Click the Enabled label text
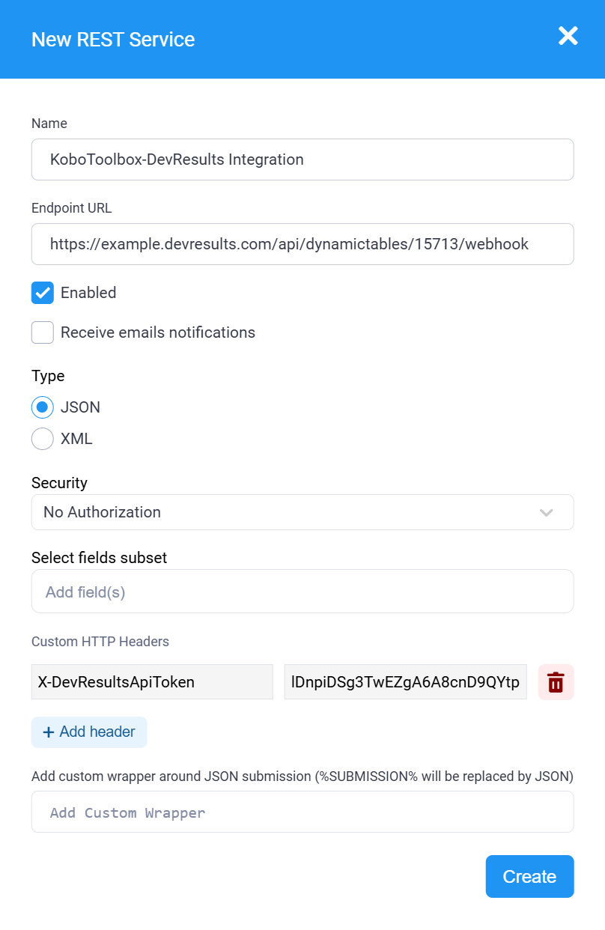 tap(88, 293)
